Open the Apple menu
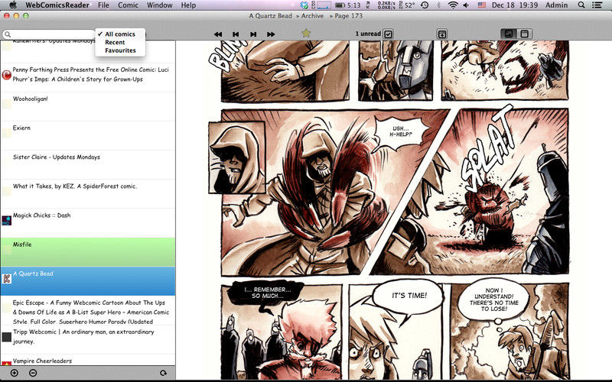This screenshot has height=382, width=612. 13,5
